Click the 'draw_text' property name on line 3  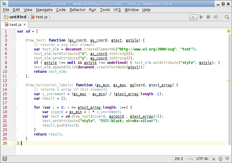(x=35, y=40)
